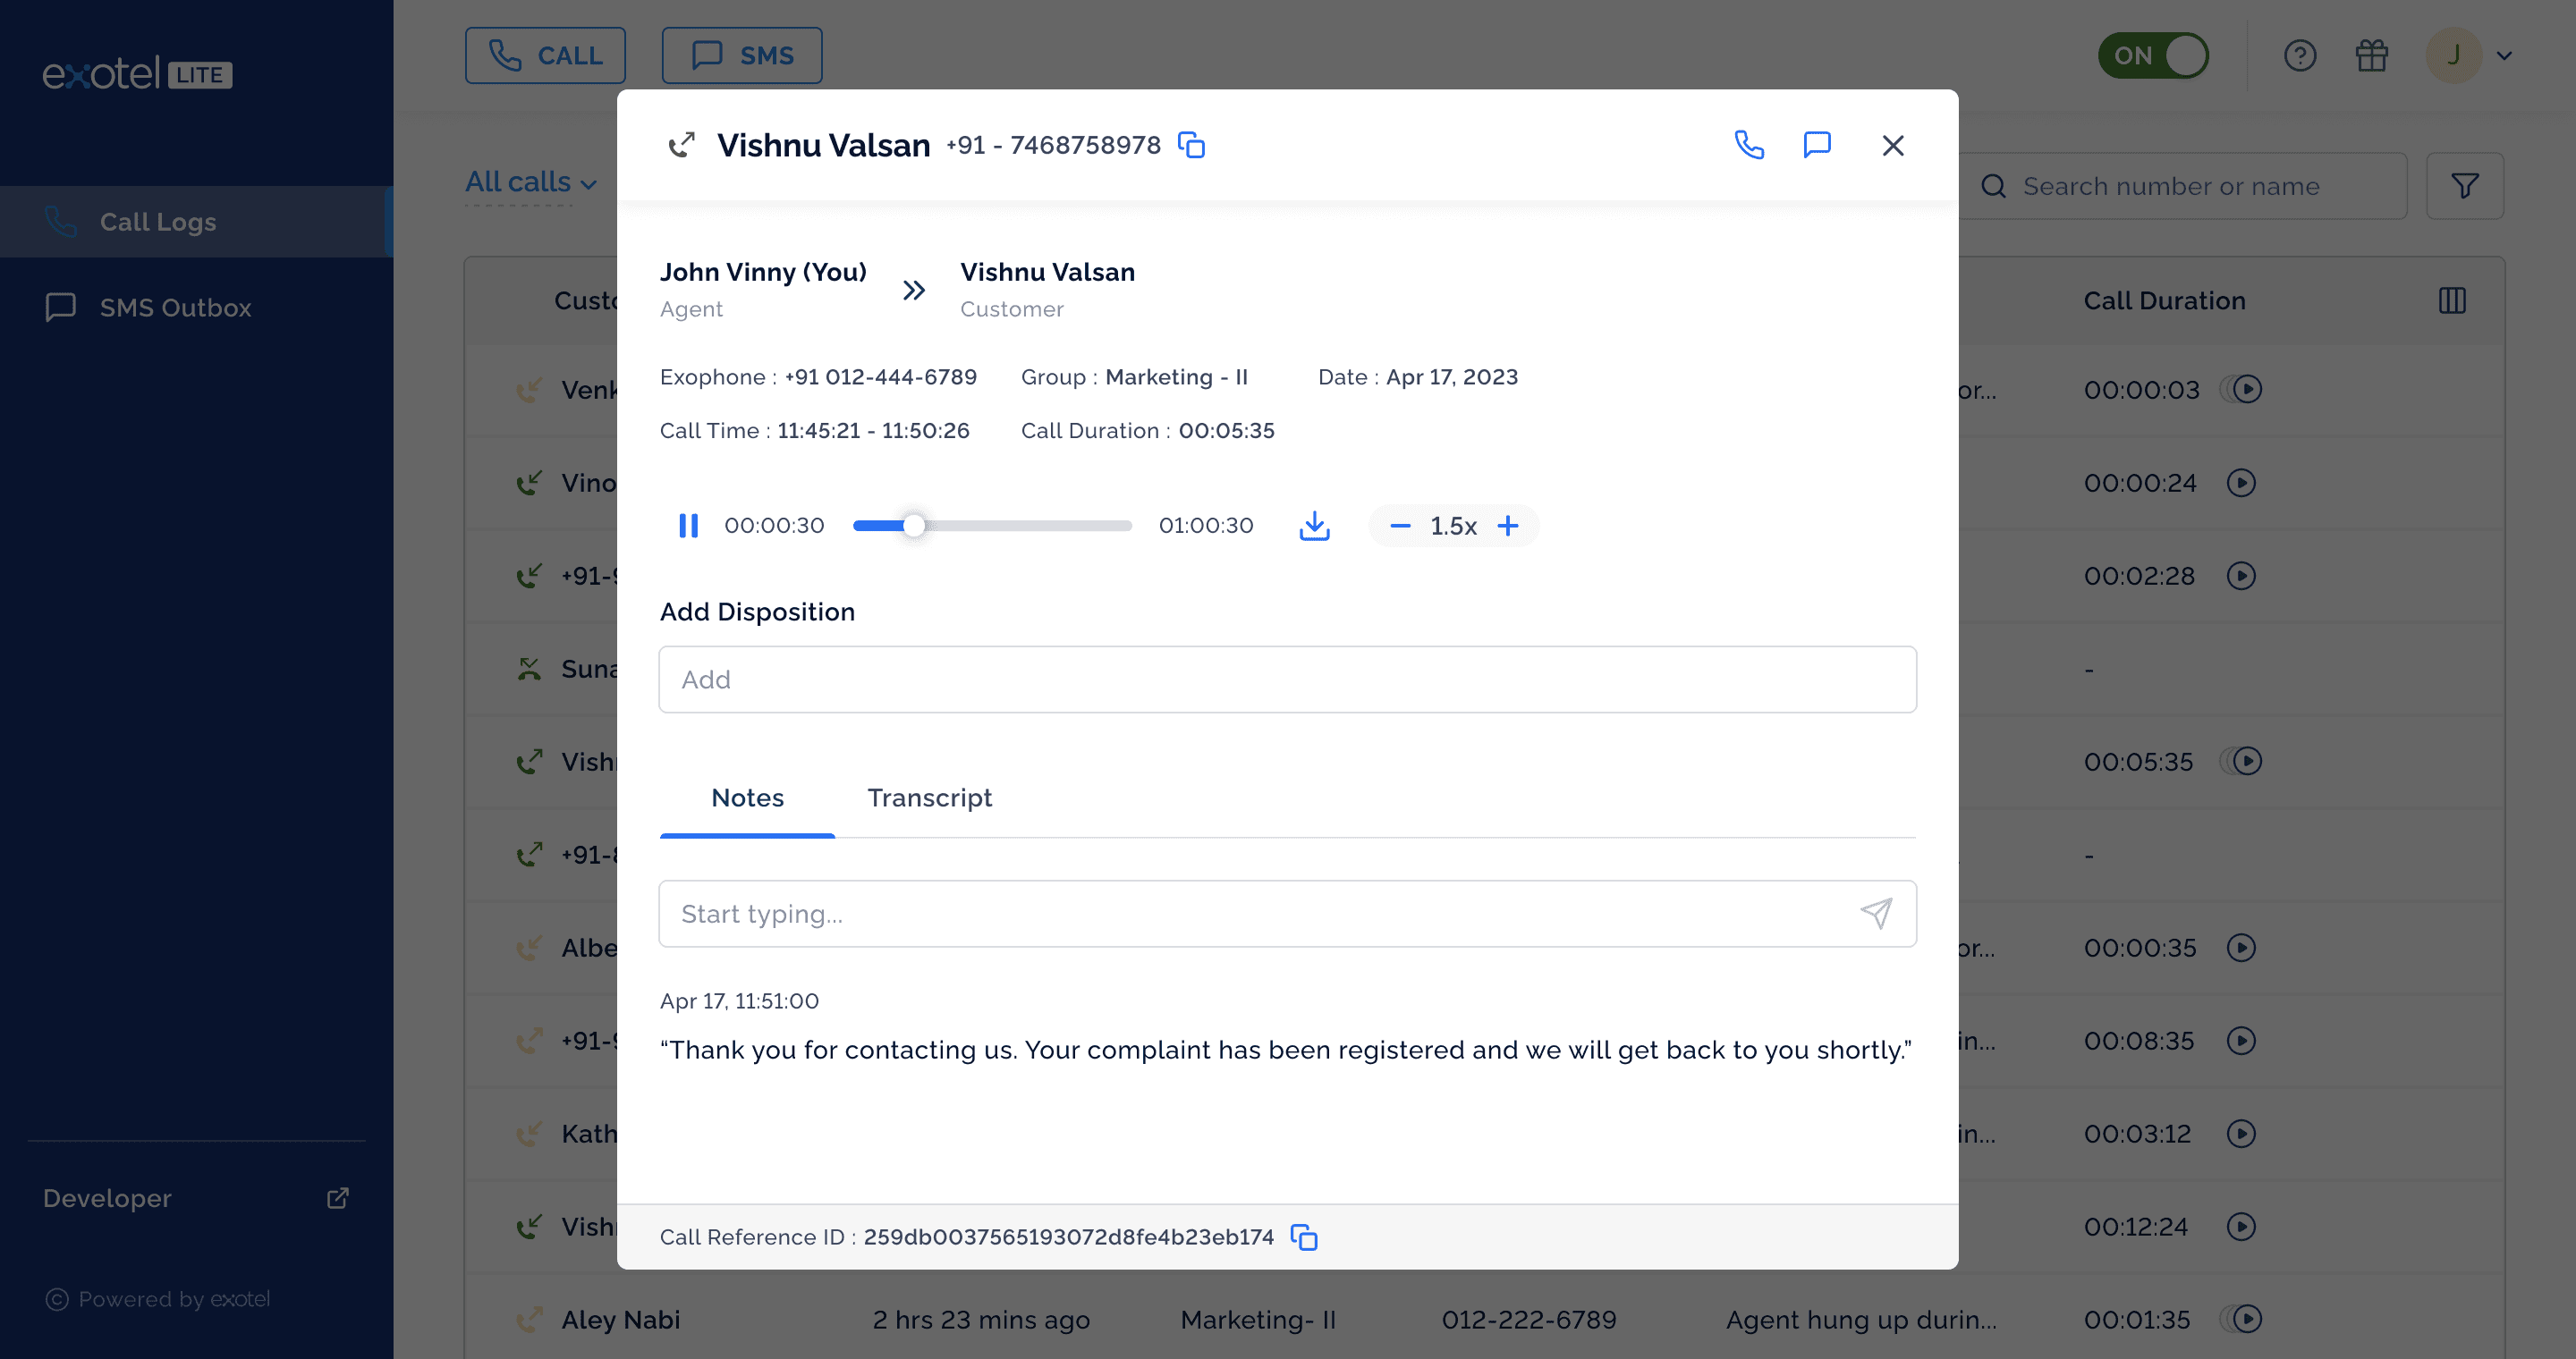Download the call recording

point(1314,526)
